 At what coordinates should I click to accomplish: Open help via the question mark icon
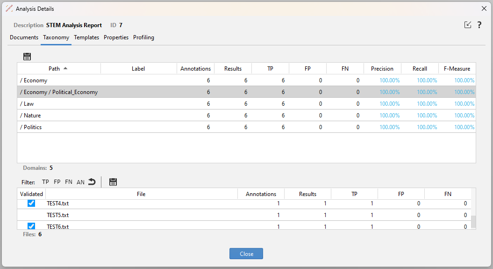pyautogui.click(x=479, y=25)
